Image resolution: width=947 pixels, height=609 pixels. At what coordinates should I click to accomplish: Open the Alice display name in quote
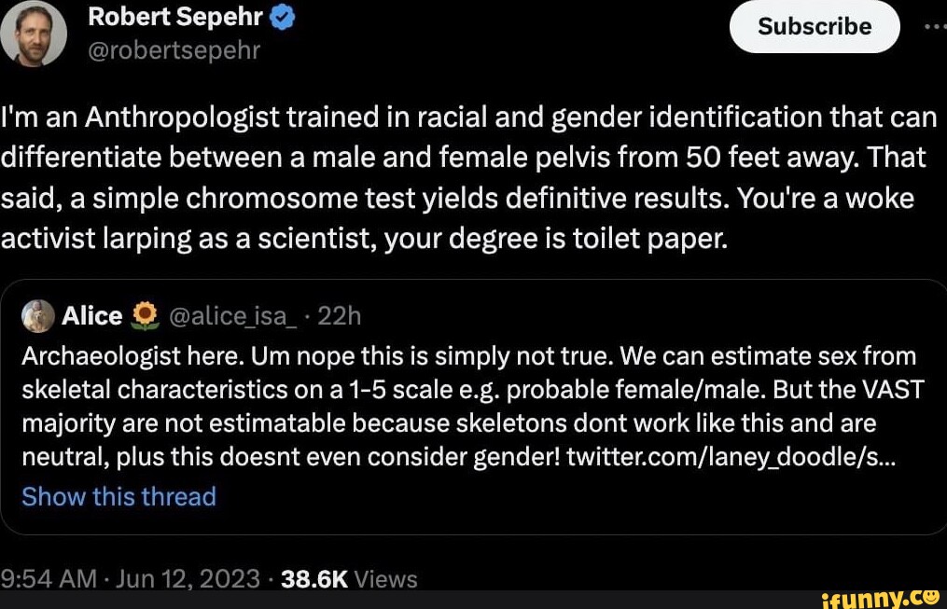(x=91, y=317)
